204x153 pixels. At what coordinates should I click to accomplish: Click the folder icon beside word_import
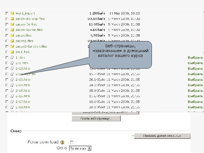(x=12, y=13)
